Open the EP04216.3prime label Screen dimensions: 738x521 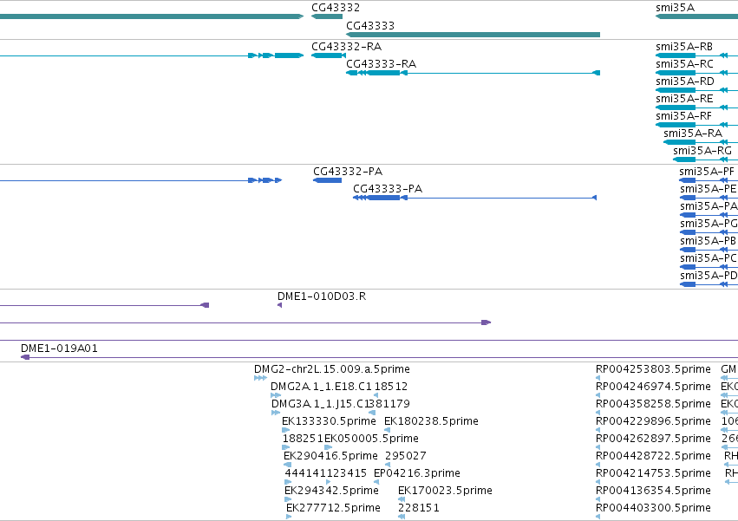point(417,473)
